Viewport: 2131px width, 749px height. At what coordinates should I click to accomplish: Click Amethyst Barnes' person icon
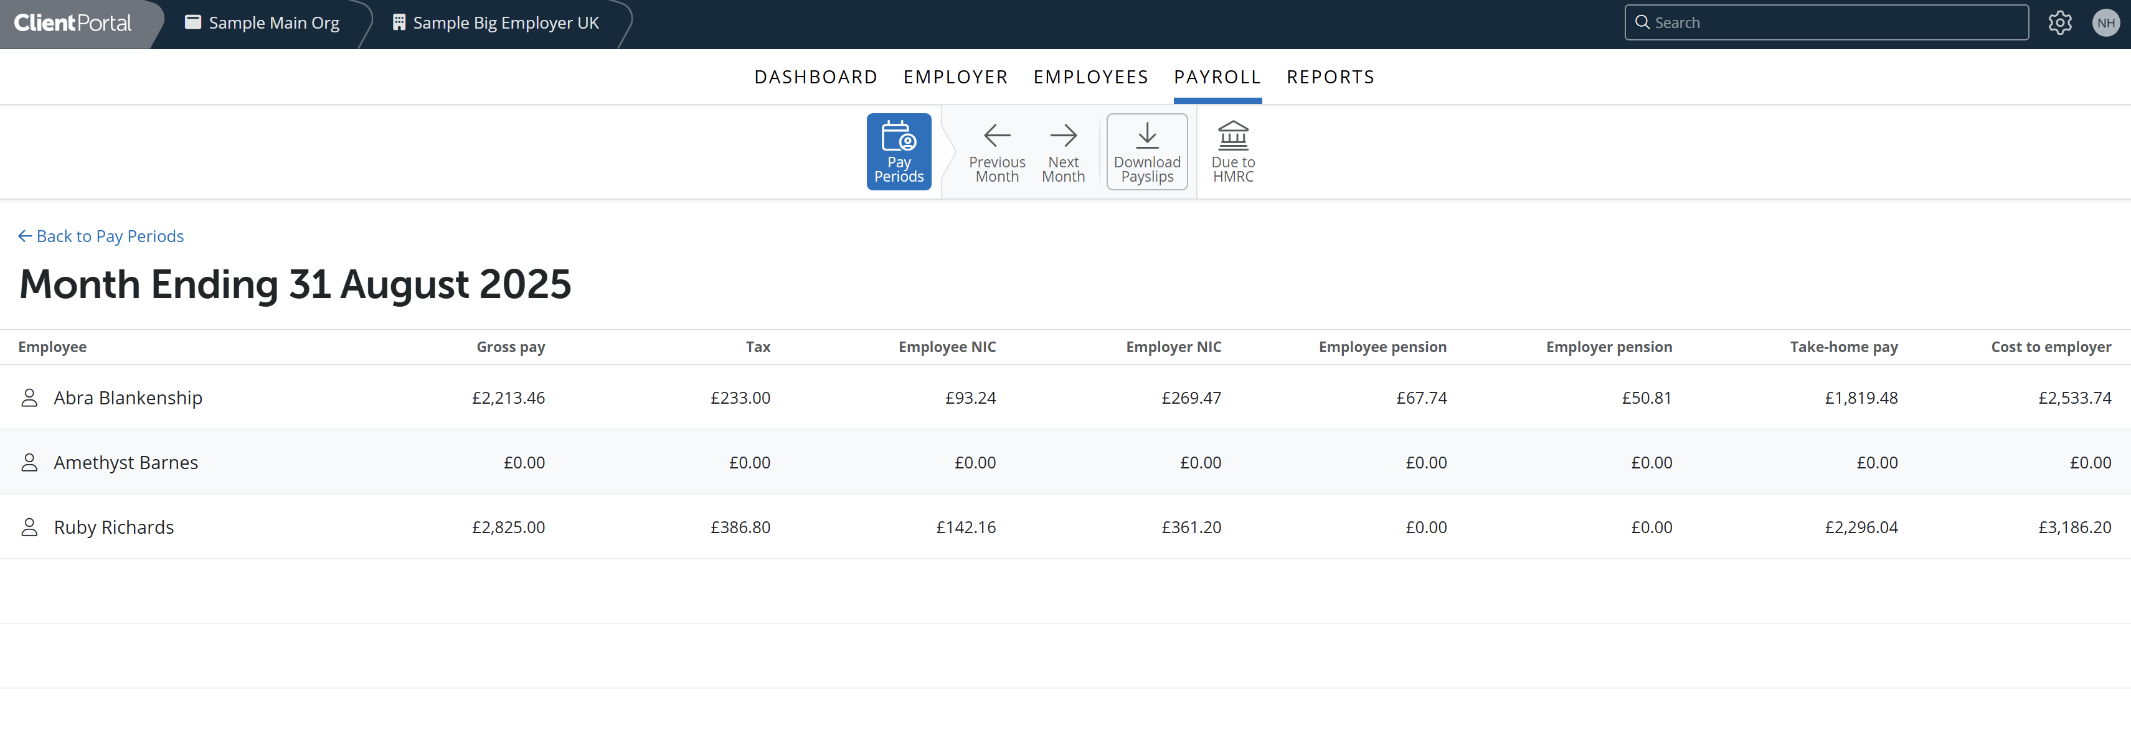(29, 463)
